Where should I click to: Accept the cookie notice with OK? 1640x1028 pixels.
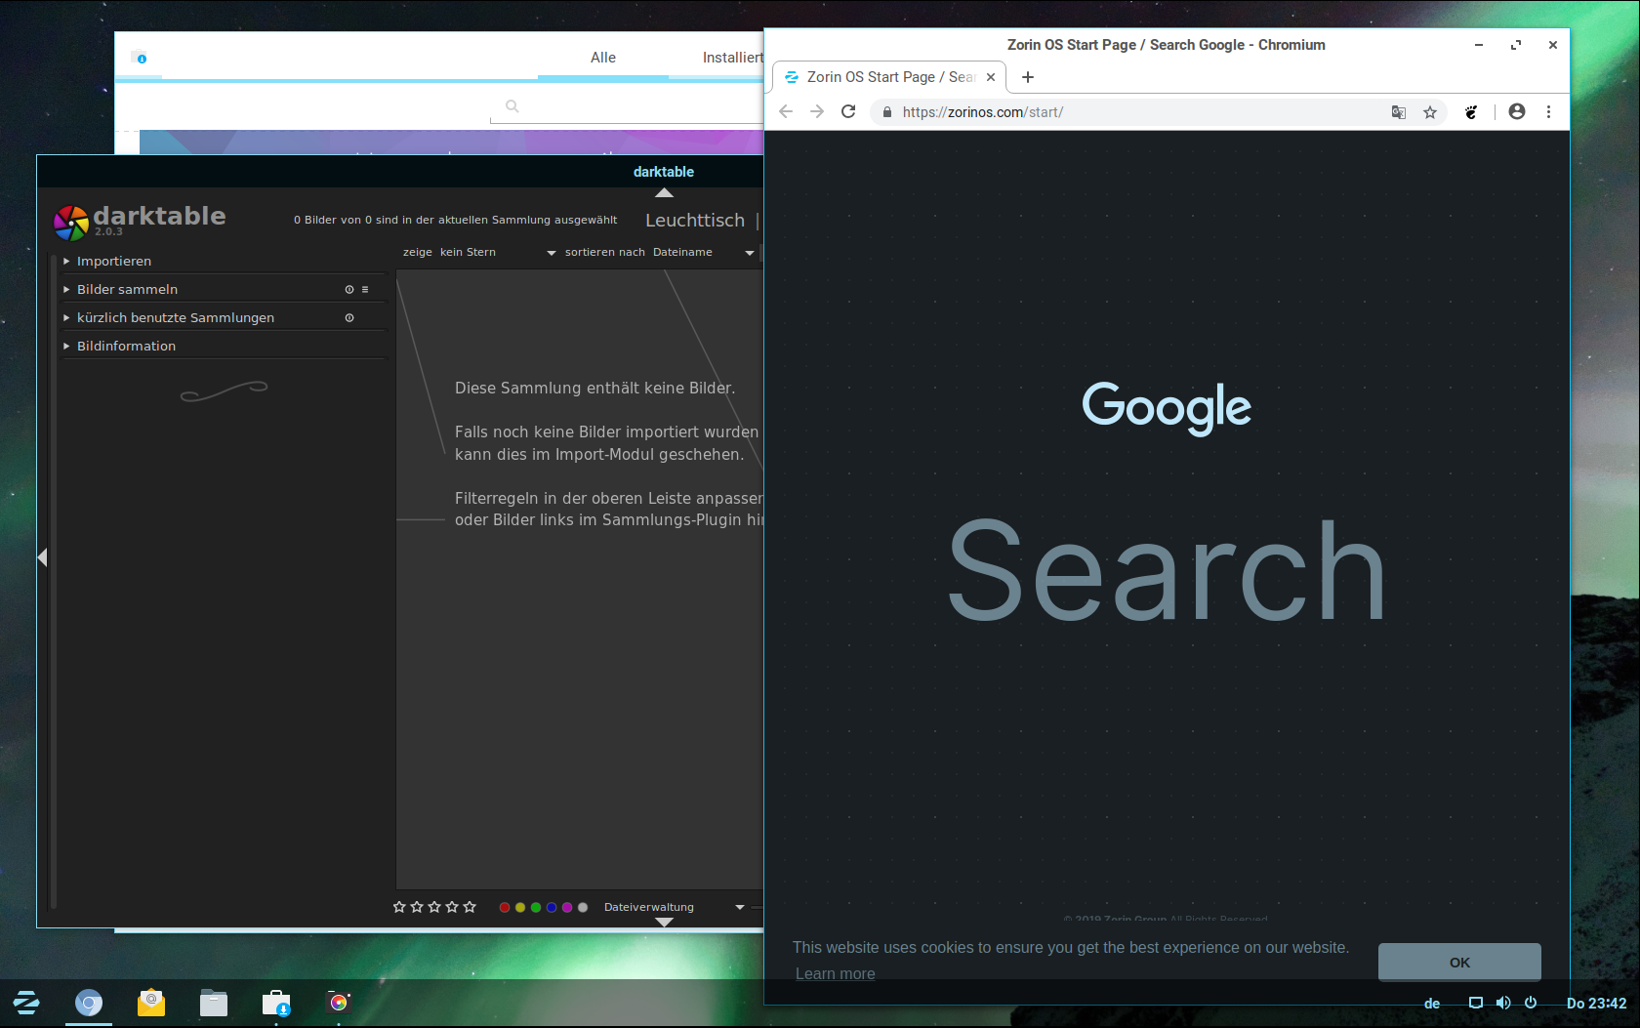coord(1458,963)
